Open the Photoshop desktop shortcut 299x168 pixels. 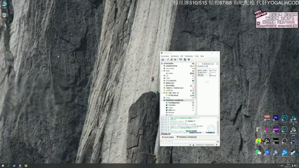(284, 118)
